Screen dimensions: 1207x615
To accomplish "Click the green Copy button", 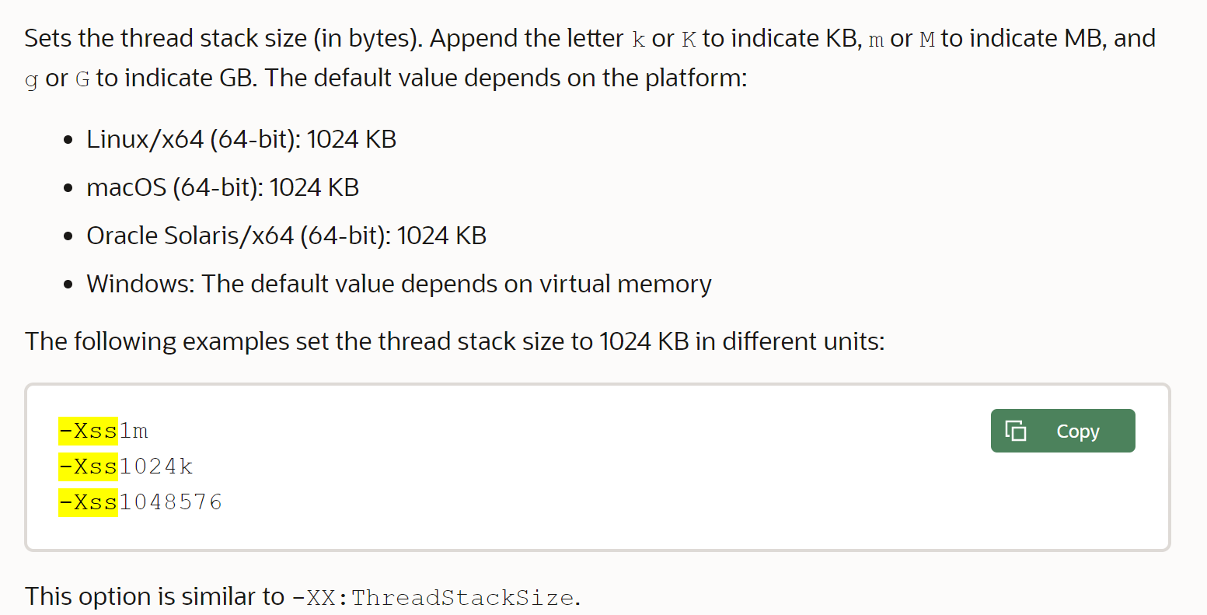I will coord(1062,431).
